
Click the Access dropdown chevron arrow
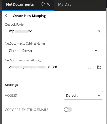tap(99, 95)
